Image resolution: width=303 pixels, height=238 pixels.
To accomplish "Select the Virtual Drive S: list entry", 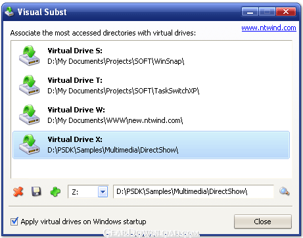I will click(x=151, y=56).
